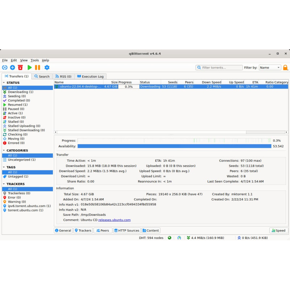Image resolution: width=290 pixels, height=290 pixels.
Task: Open the releases.ubuntu.com comment link
Action: pyautogui.click(x=114, y=220)
